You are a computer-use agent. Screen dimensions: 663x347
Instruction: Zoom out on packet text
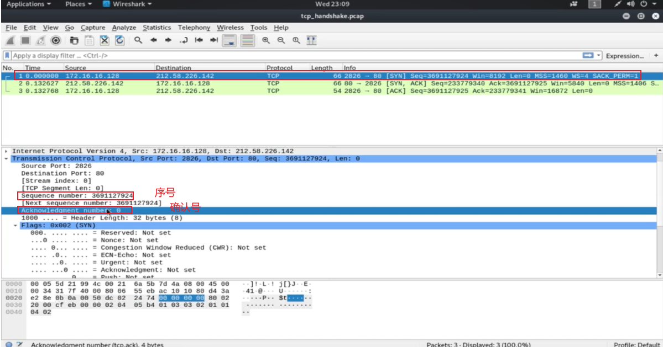pos(281,40)
